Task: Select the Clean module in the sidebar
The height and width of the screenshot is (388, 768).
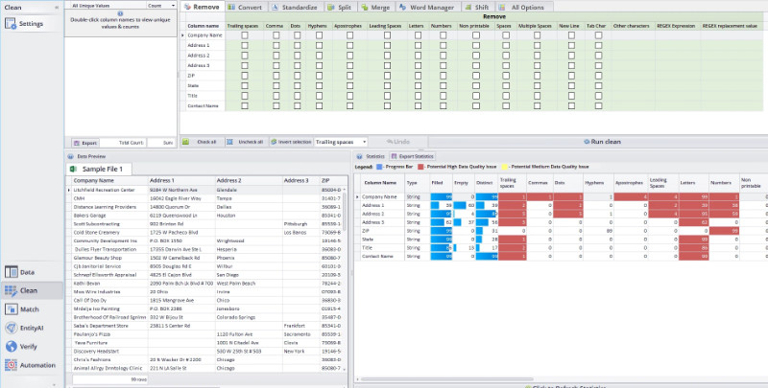Action: pyautogui.click(x=32, y=290)
